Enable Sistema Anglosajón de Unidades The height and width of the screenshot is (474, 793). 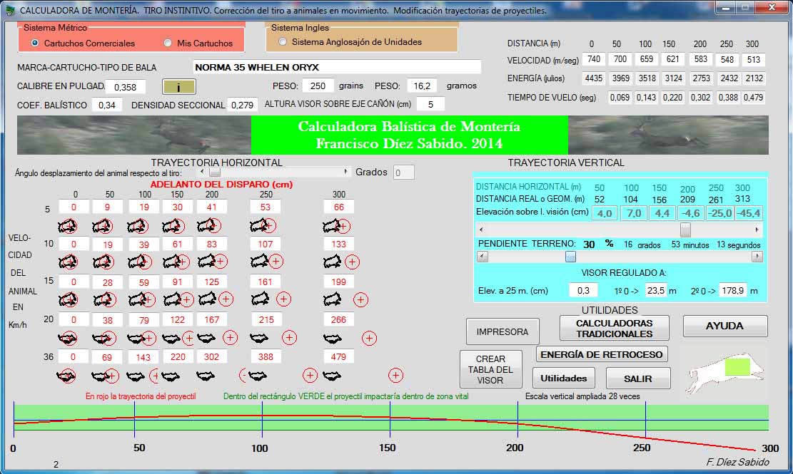click(x=283, y=42)
